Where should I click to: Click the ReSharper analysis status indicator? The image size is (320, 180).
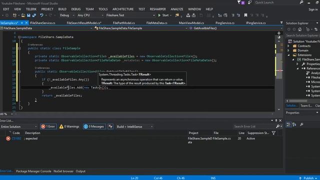[279, 37]
